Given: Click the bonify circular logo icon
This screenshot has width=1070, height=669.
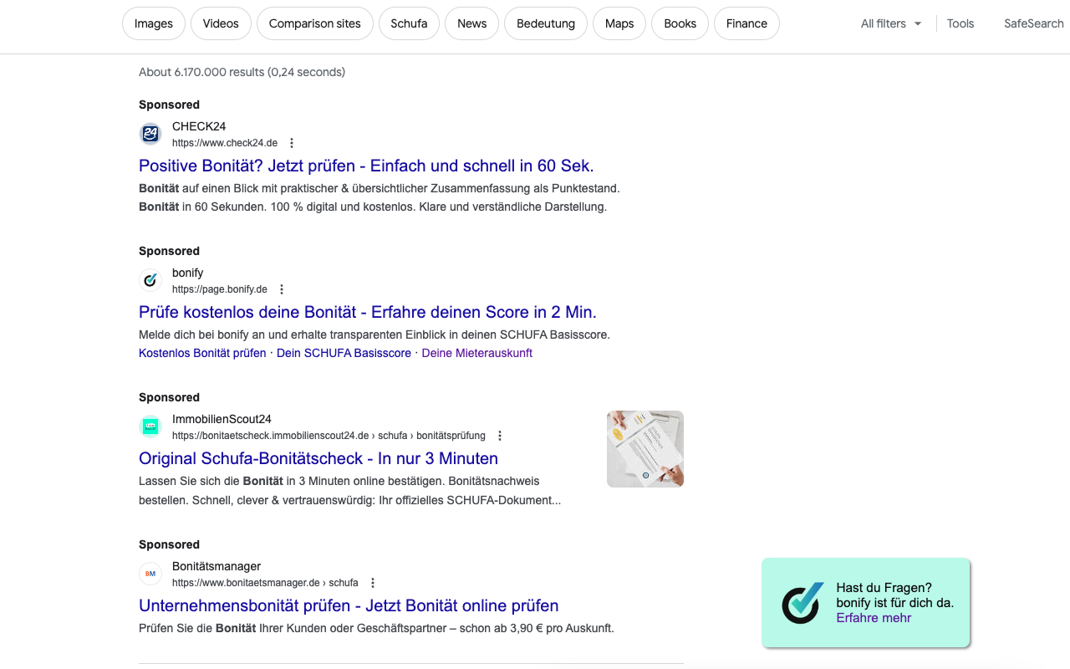Looking at the screenshot, I should 150,280.
